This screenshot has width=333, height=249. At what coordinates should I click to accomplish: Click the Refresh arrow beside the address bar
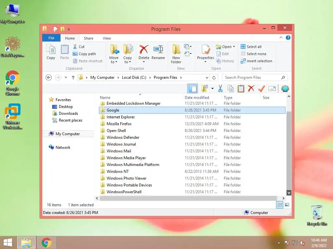pos(214,77)
